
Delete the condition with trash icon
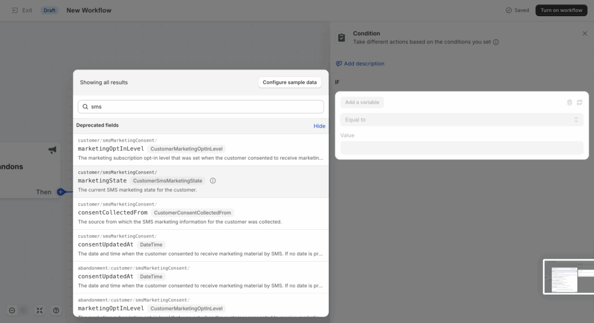[570, 102]
